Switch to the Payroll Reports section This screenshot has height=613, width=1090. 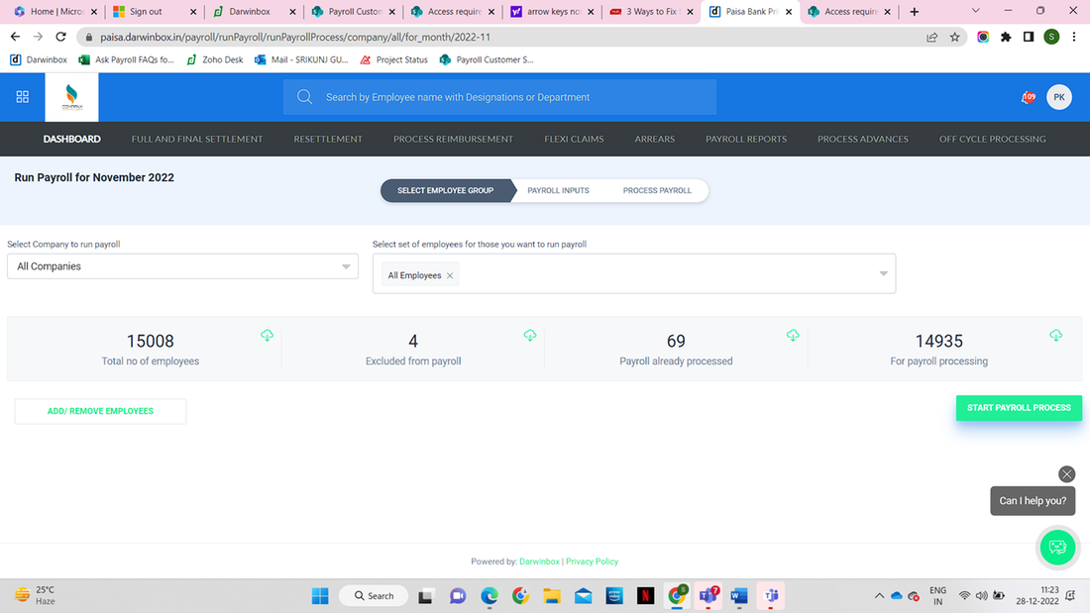[746, 139]
